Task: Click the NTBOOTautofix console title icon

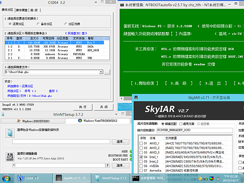Action: (x=122, y=5)
